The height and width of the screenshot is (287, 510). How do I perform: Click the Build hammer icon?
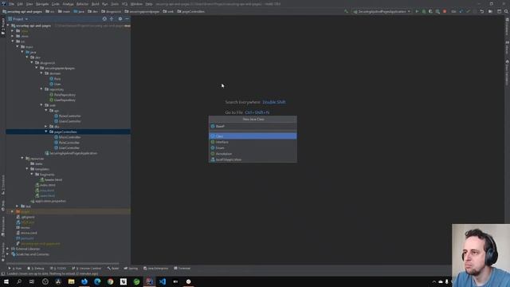click(x=346, y=11)
